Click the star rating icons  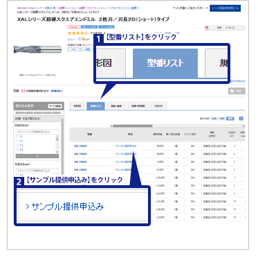point(77,33)
